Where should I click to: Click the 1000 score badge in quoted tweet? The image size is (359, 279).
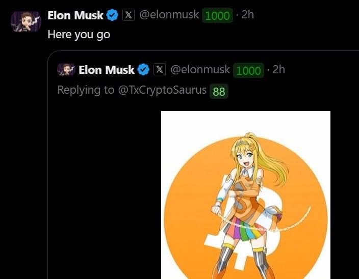click(248, 70)
